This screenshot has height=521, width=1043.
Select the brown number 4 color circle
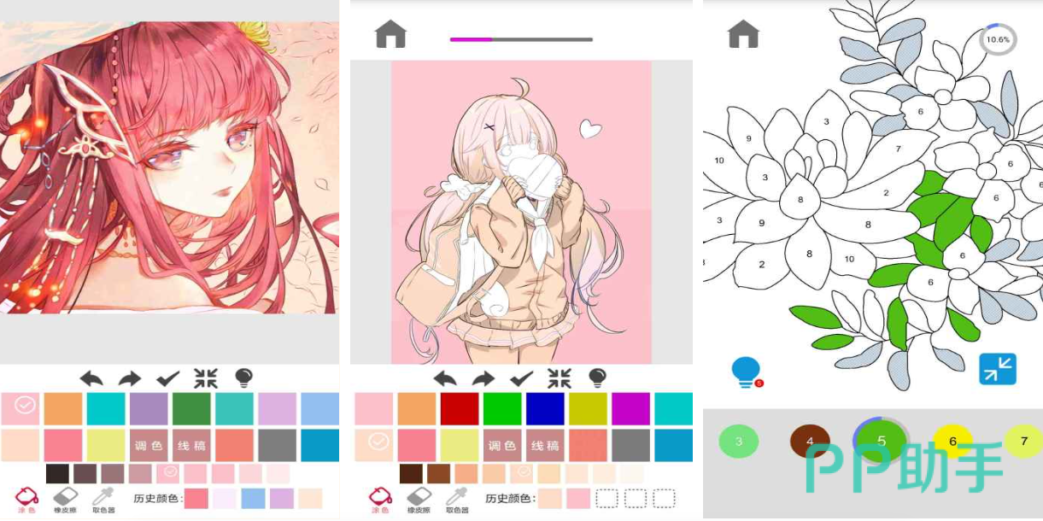click(x=810, y=442)
